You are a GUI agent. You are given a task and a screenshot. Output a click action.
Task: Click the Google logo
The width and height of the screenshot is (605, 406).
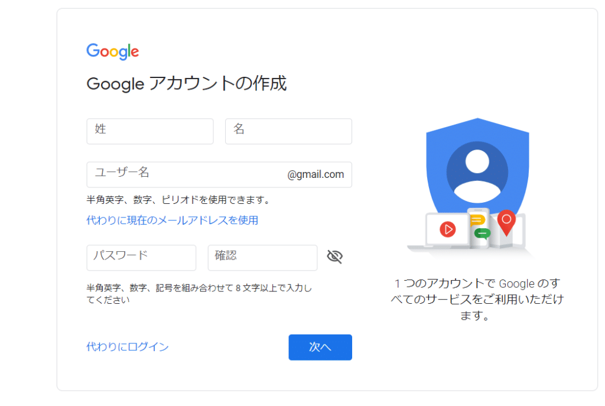point(113,51)
